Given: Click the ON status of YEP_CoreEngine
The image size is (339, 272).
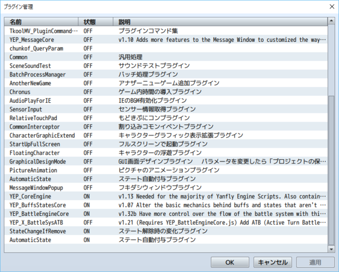Looking at the screenshot, I should [x=87, y=196].
